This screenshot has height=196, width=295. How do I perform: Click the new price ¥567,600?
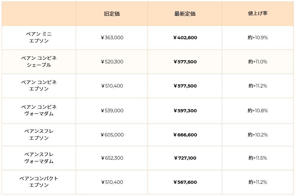coord(185,182)
